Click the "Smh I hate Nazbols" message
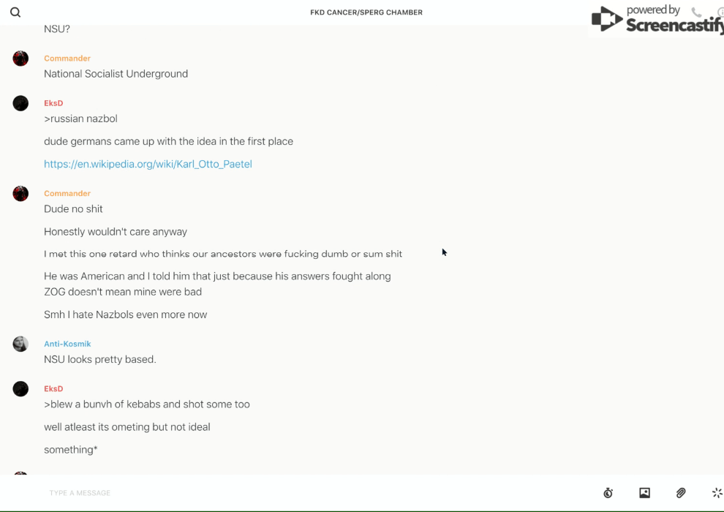Viewport: 724px width, 512px height. tap(125, 315)
